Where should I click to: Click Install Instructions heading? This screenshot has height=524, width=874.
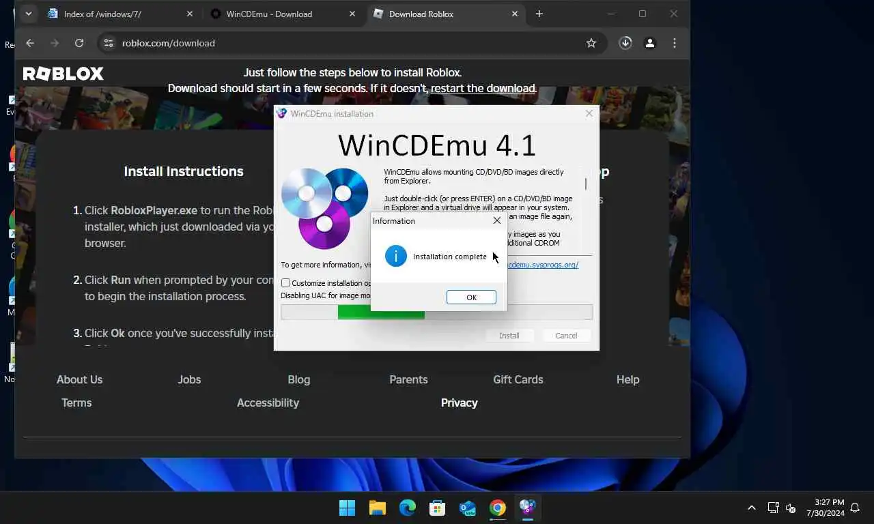(x=184, y=171)
